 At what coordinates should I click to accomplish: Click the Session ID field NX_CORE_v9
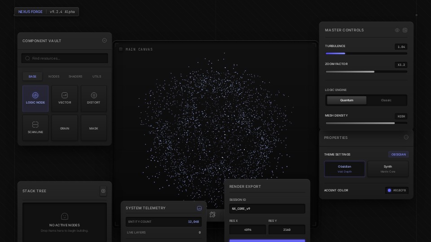click(x=267, y=208)
